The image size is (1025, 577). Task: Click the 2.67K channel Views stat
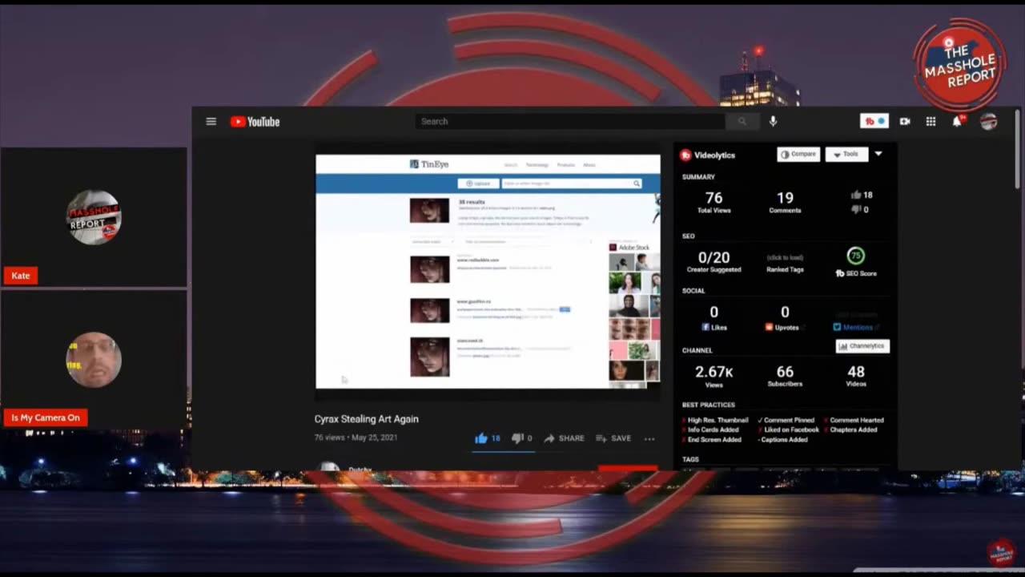pyautogui.click(x=713, y=376)
